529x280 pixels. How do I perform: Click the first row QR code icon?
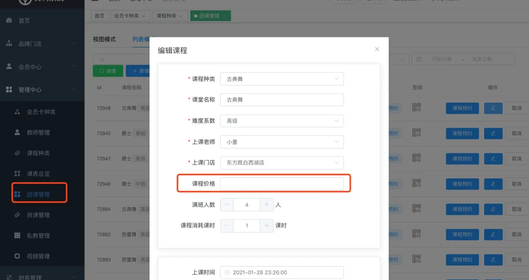click(417, 108)
